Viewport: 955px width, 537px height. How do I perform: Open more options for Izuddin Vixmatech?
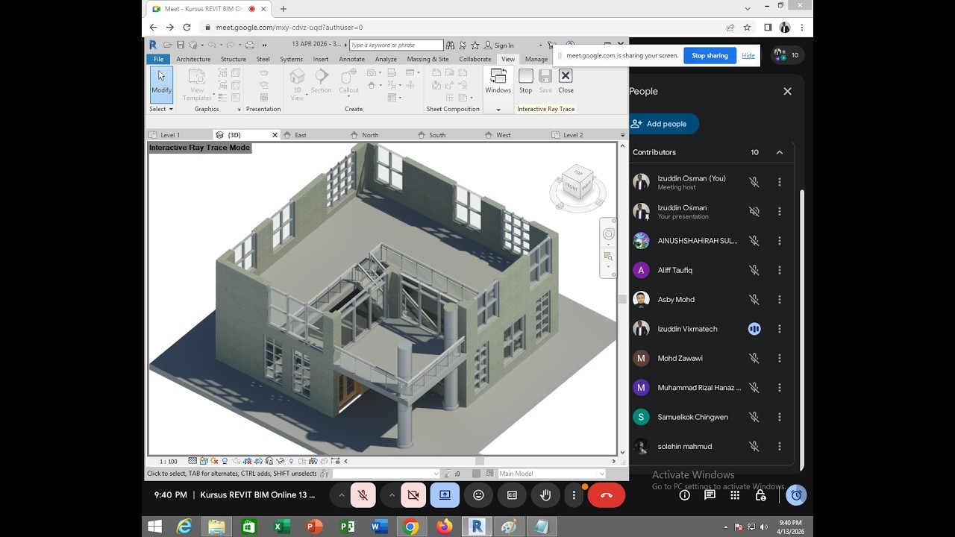780,329
